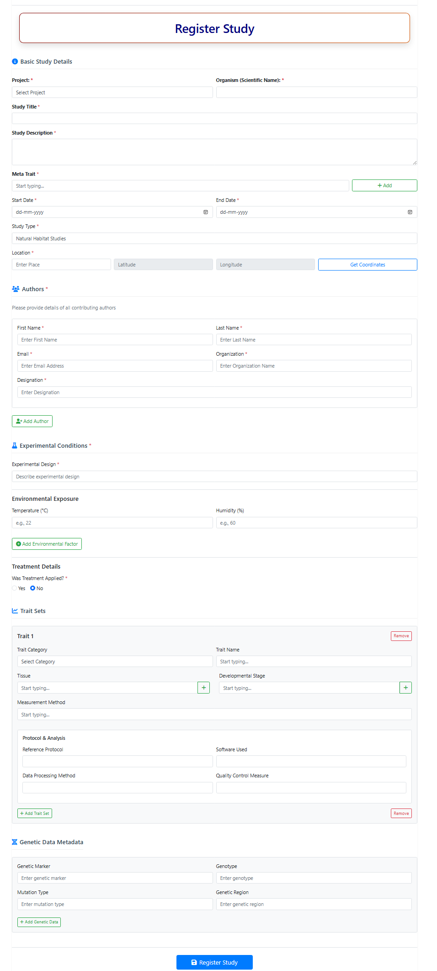Click the plus icon beside Tissue field
The width and height of the screenshot is (437, 971).
203,688
